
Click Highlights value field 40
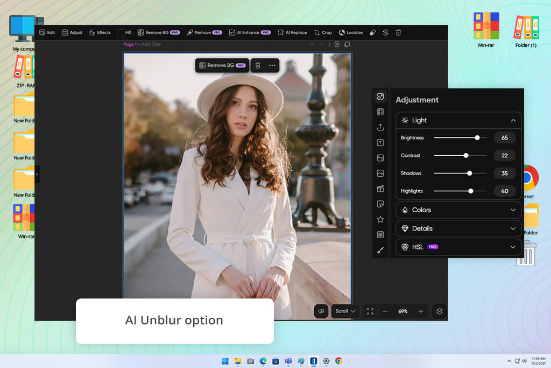pyautogui.click(x=504, y=191)
